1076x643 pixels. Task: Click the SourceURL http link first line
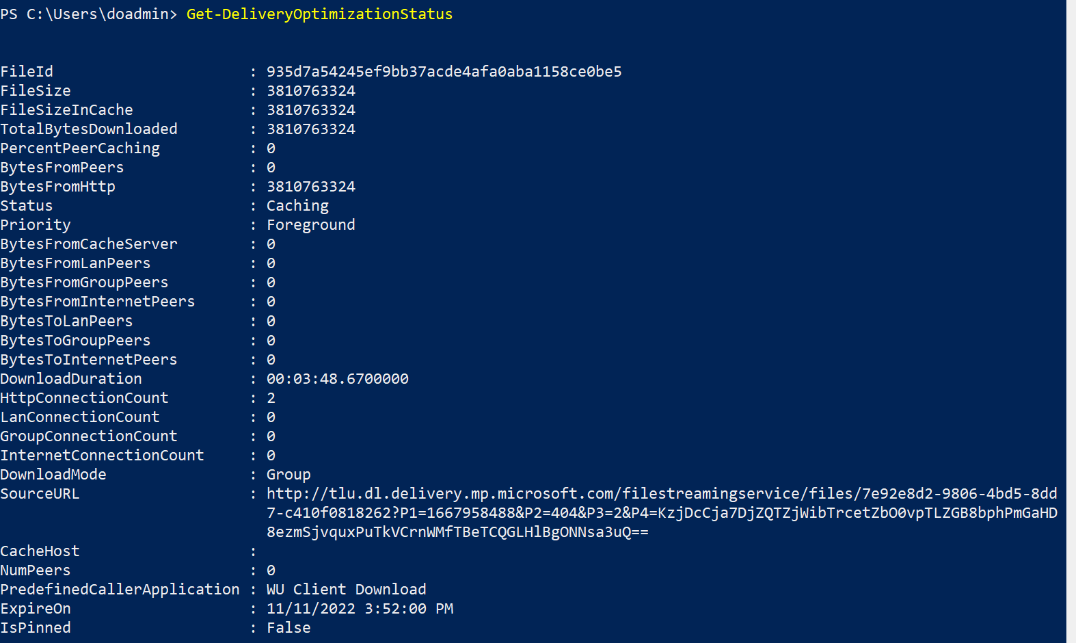pyautogui.click(x=661, y=494)
